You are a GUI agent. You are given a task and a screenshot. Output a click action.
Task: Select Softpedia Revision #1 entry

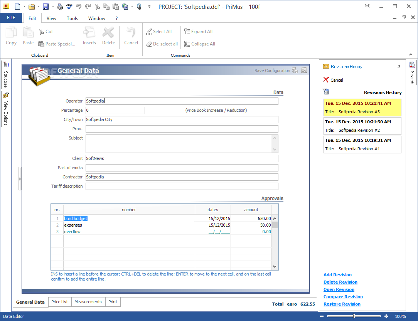(x=362, y=145)
